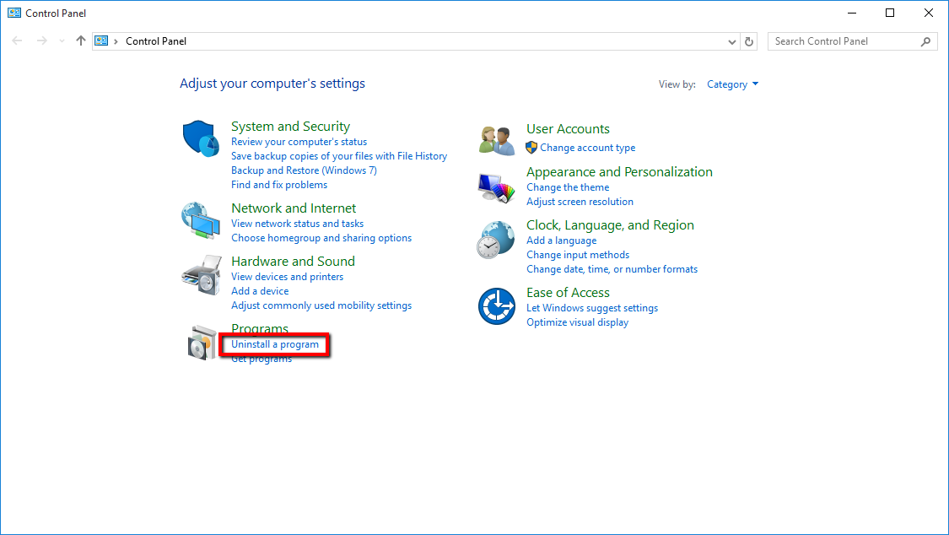The width and height of the screenshot is (949, 535).
Task: Open Network and Internet category
Action: [x=294, y=208]
